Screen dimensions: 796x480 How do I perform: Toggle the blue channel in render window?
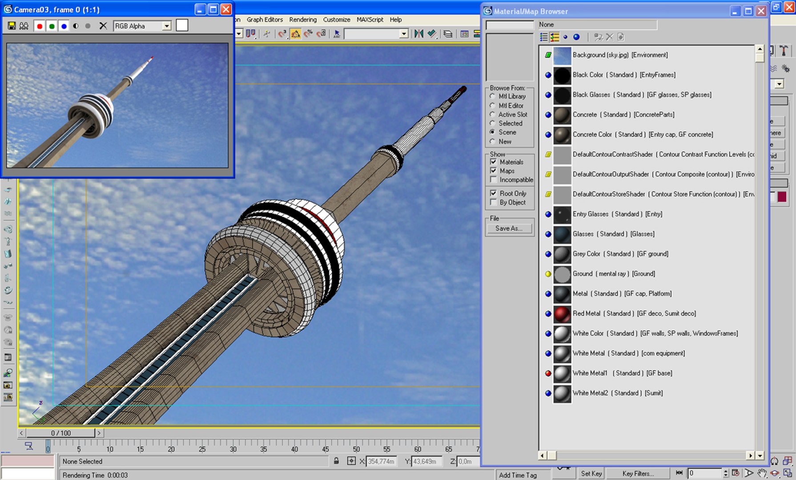coord(64,26)
